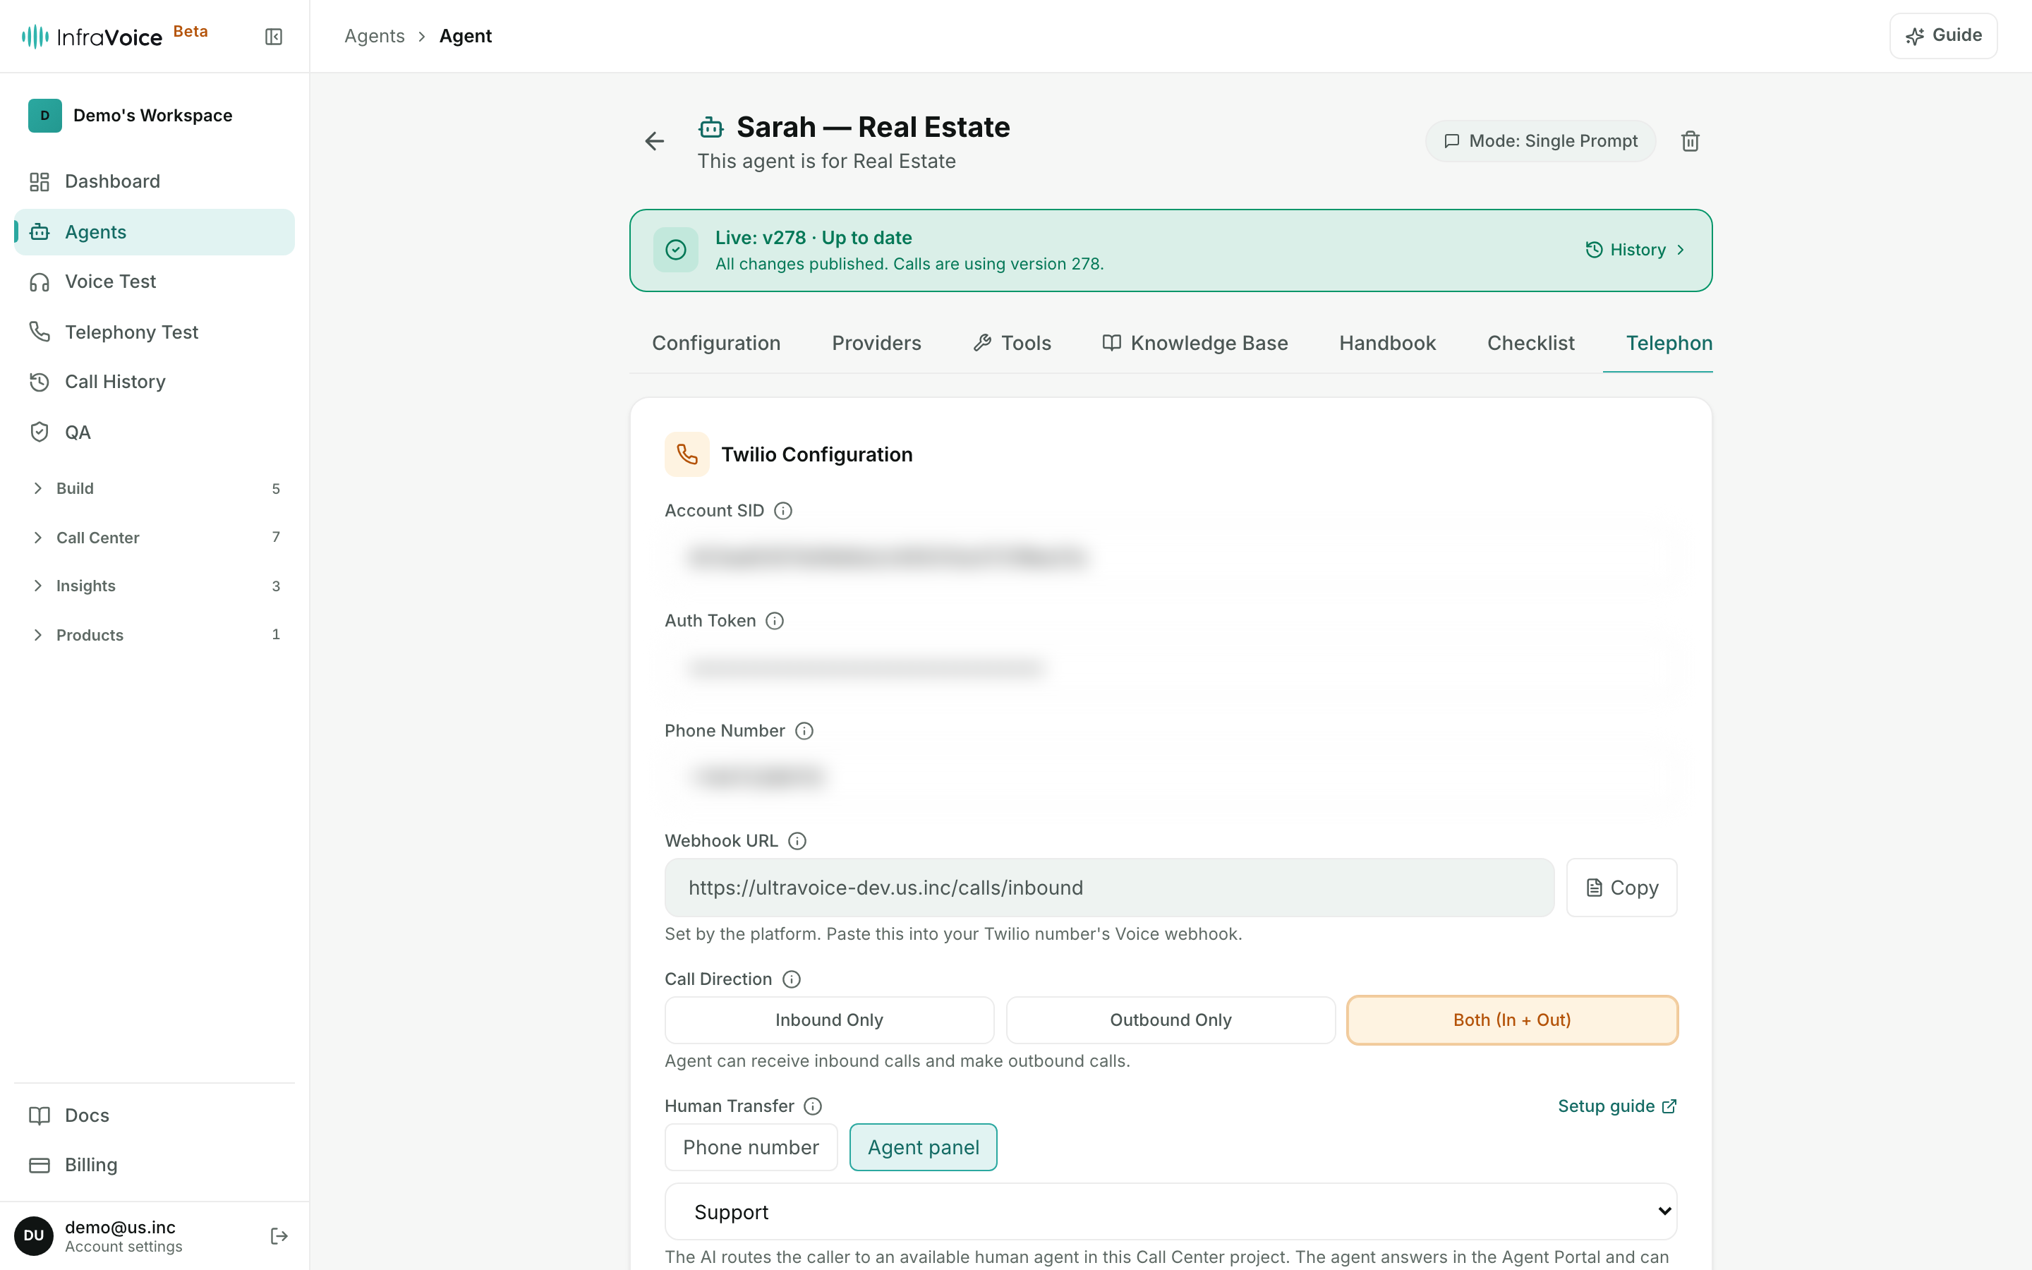Expand the Call Center section
Image resolution: width=2032 pixels, height=1270 pixels.
pos(155,538)
